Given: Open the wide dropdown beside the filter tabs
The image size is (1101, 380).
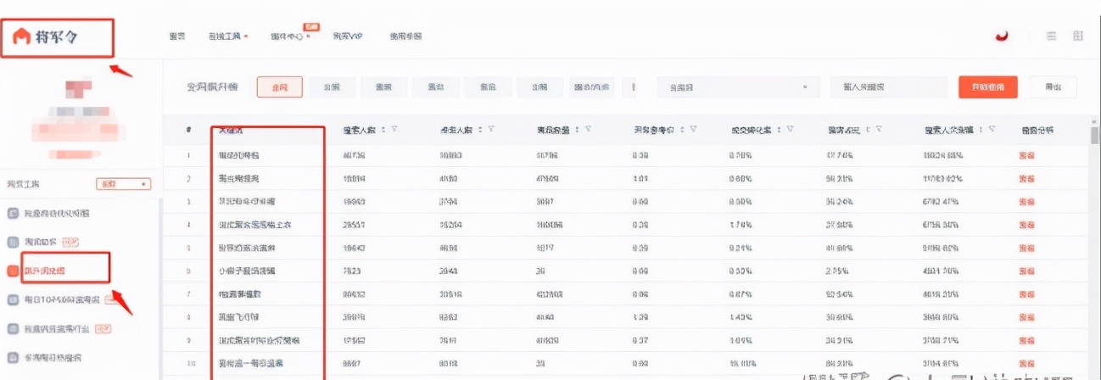Looking at the screenshot, I should (x=738, y=87).
